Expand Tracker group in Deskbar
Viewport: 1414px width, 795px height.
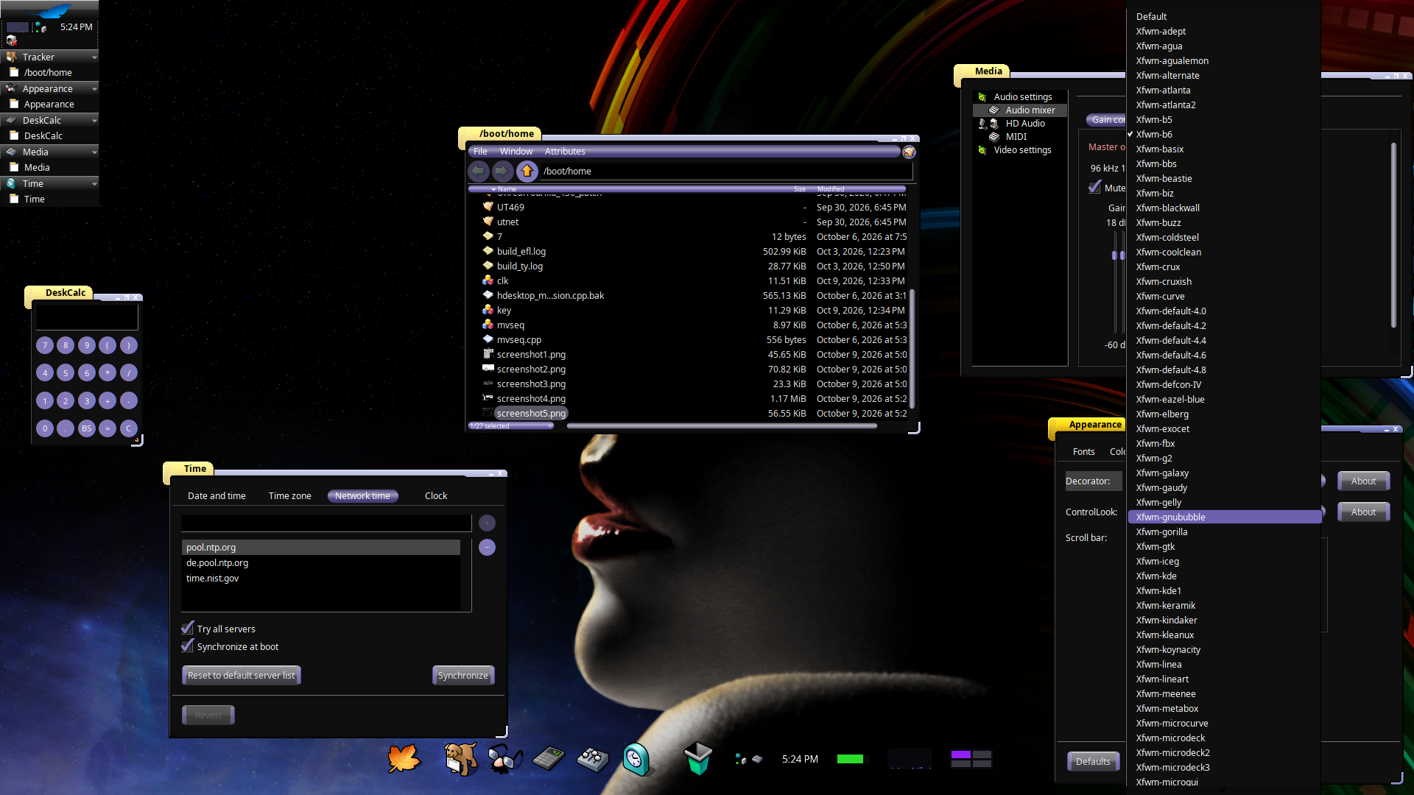94,57
